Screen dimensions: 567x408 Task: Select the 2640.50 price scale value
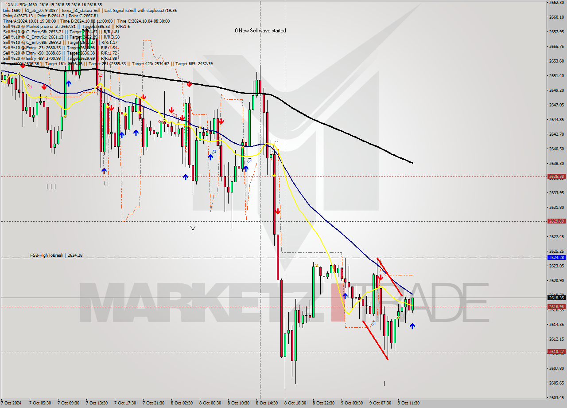tap(555, 149)
